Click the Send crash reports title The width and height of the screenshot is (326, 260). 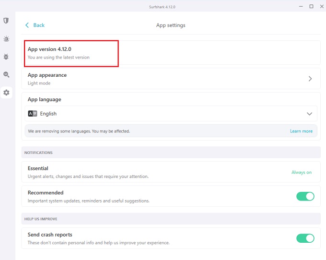pos(50,235)
